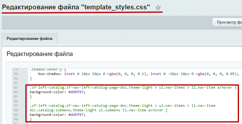Place cursor on the .shadow-inner-y selector
The width and height of the screenshot is (242, 124).
coord(45,69)
